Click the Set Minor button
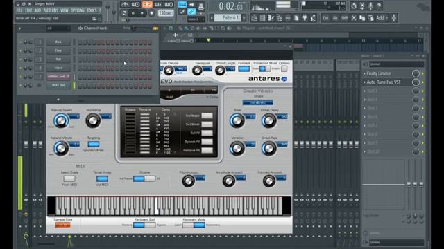Screen dimensions: 444x249 tap(207, 124)
